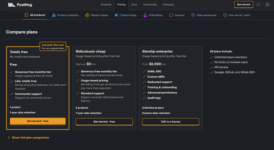Click the No credit card required subtitle

25,57
